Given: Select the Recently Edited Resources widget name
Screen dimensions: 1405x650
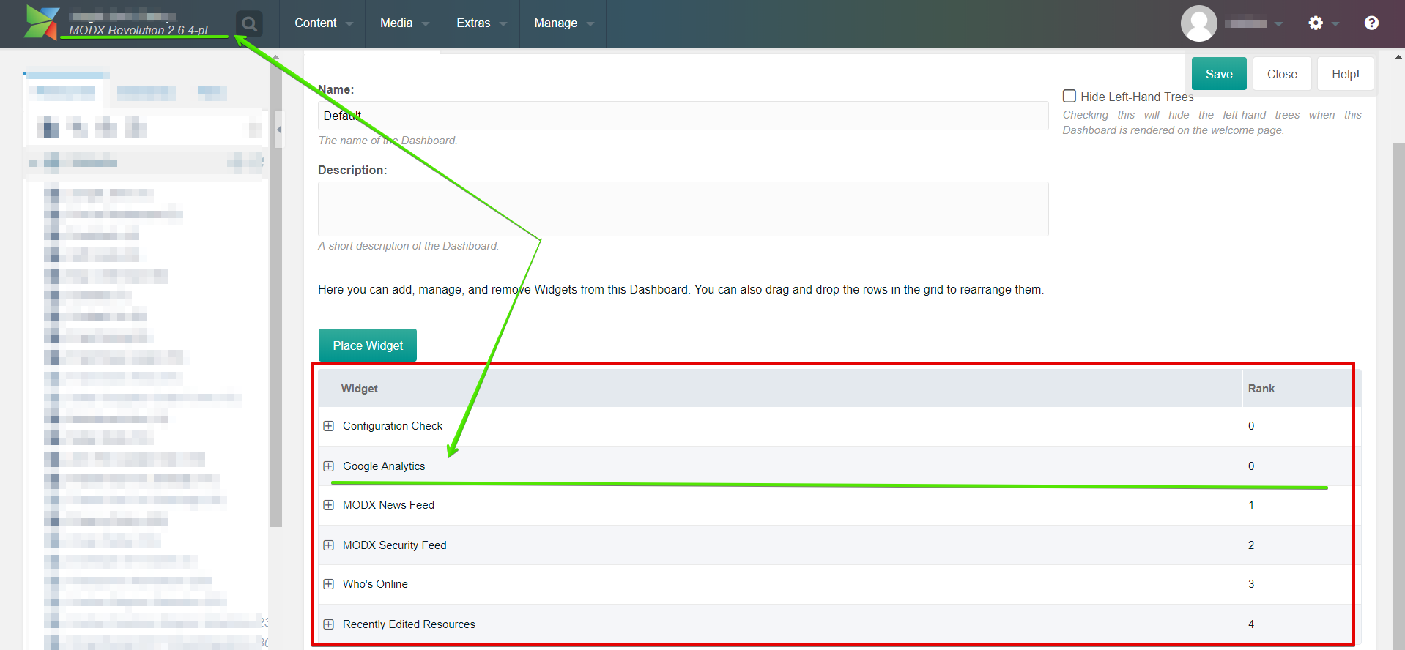Looking at the screenshot, I should pos(409,624).
